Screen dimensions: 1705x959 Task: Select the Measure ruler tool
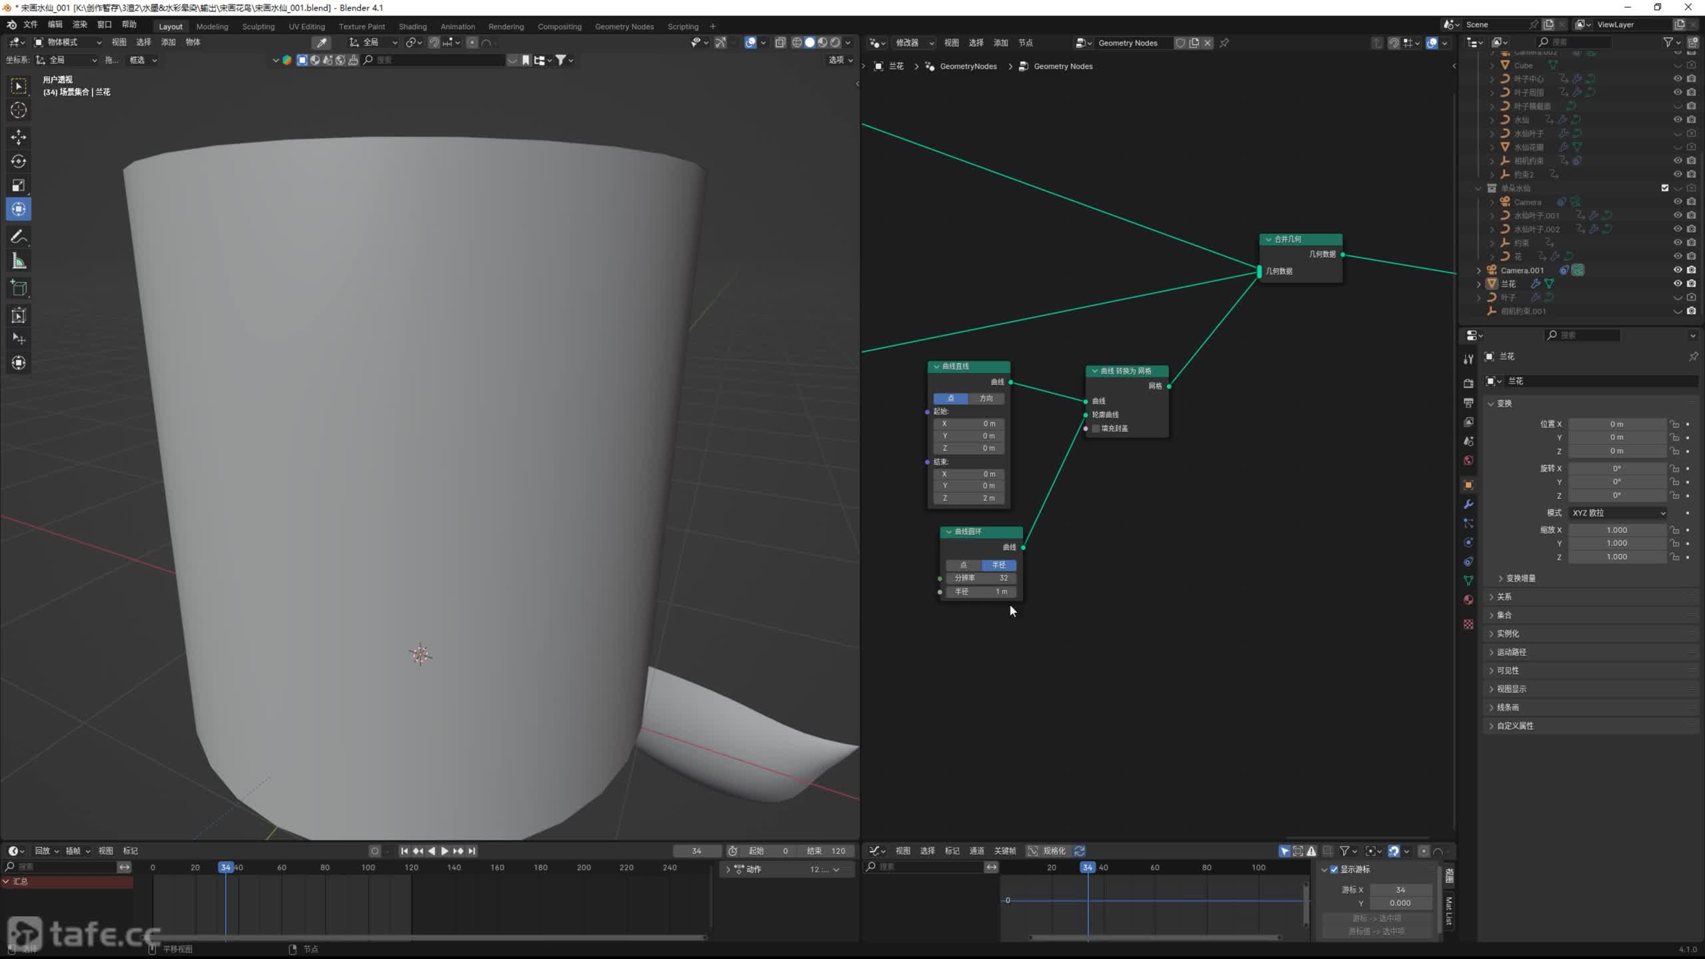pyautogui.click(x=19, y=262)
